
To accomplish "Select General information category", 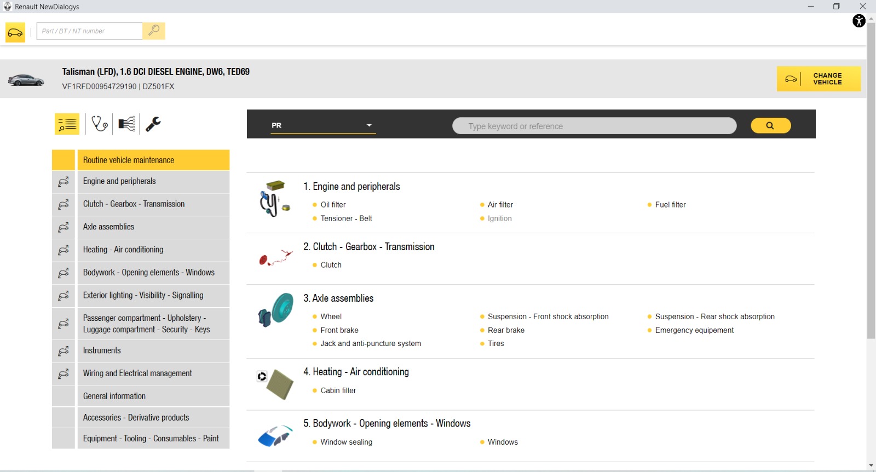I will pyautogui.click(x=153, y=396).
